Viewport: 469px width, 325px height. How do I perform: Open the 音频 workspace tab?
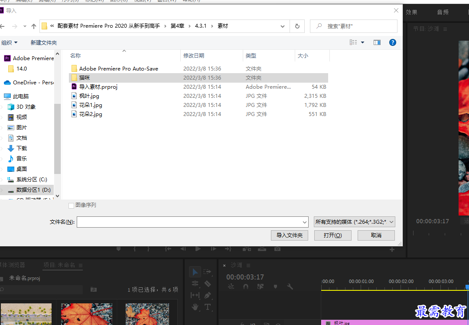(443, 12)
